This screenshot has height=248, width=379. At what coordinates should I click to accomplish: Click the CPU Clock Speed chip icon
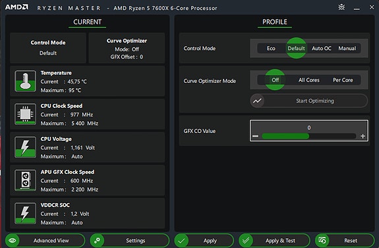coord(26,114)
